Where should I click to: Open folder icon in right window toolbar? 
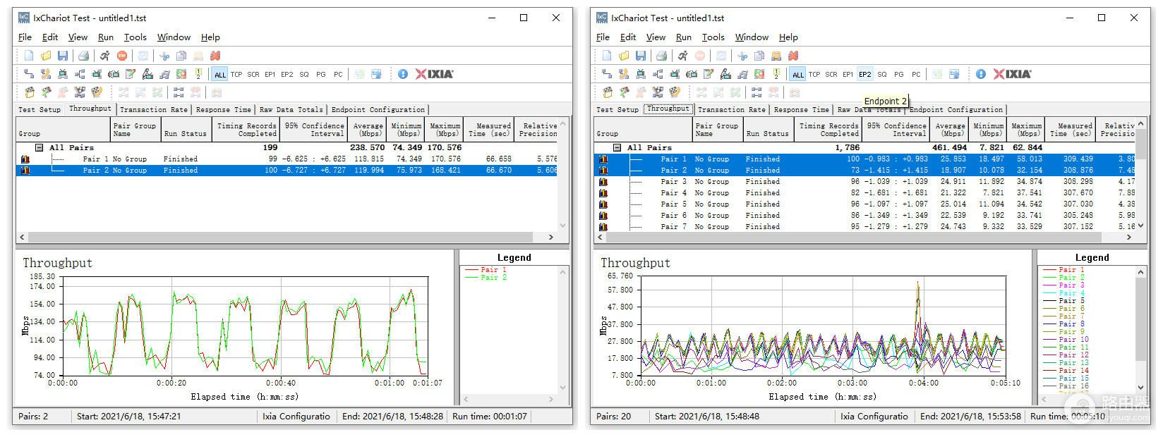coord(624,56)
